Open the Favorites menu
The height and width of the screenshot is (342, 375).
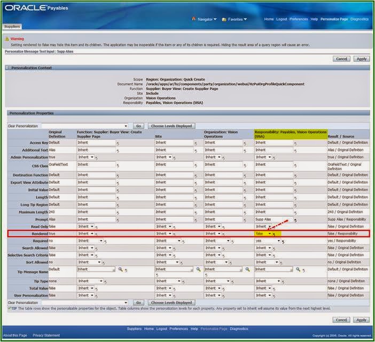coord(237,19)
